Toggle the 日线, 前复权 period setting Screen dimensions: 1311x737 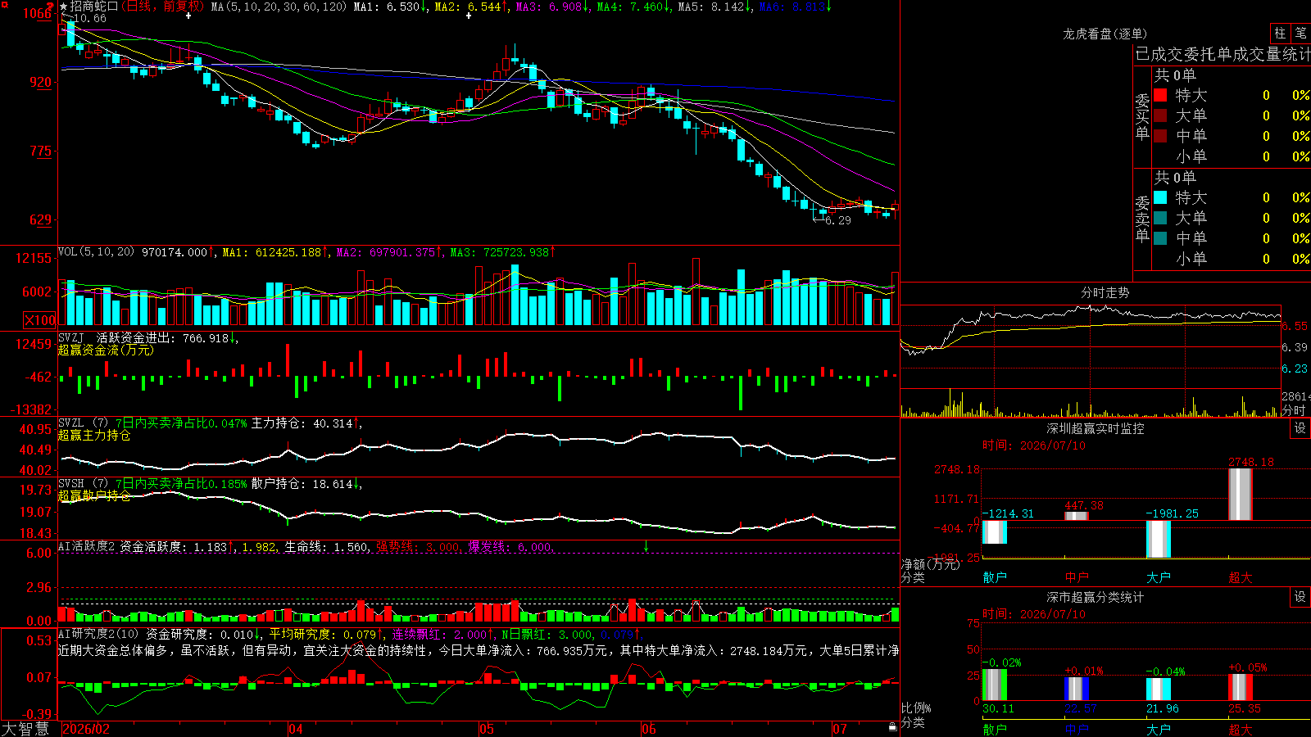pyautogui.click(x=162, y=7)
